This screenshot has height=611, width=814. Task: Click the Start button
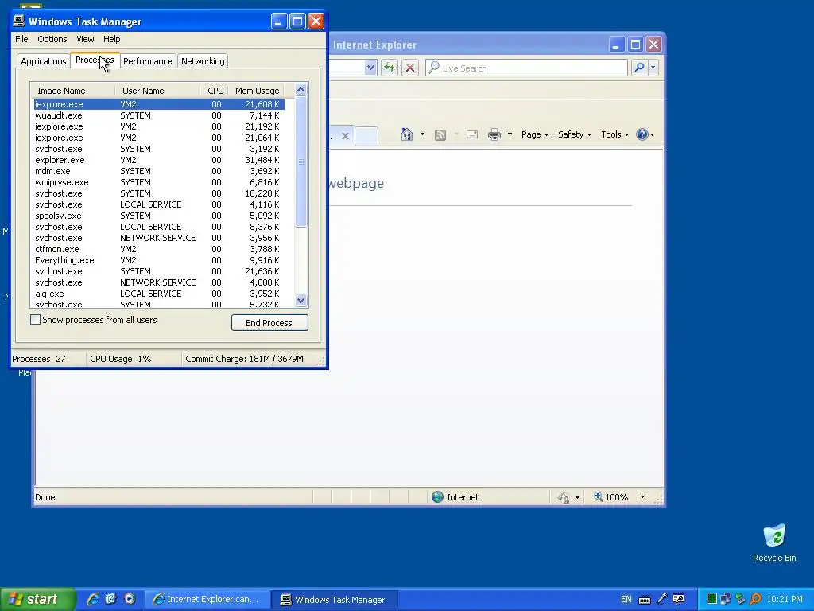coord(37,599)
